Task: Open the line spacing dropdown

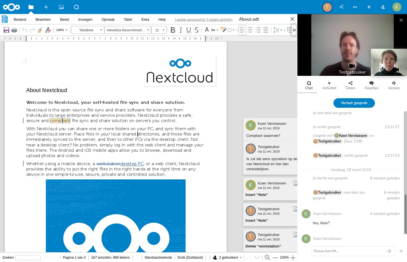Action: [x=278, y=30]
